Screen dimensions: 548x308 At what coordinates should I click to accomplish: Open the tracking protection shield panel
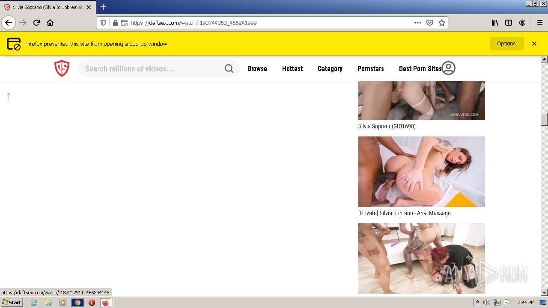pyautogui.click(x=103, y=23)
